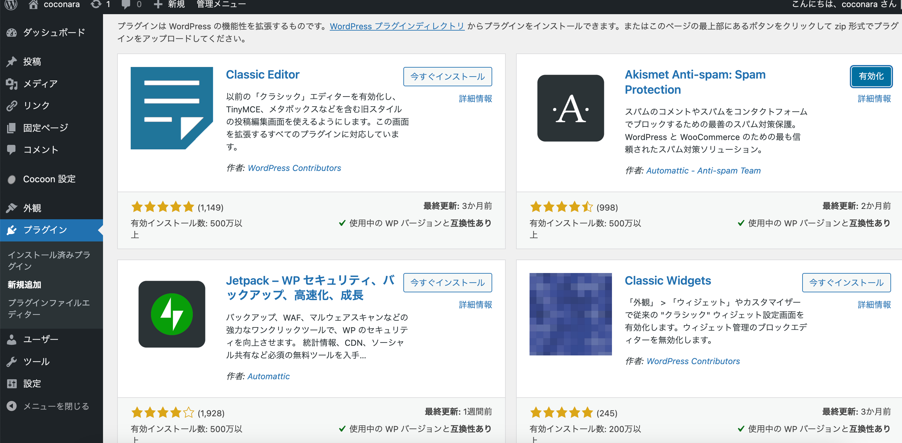Click the WordPress logo icon
This screenshot has height=443, width=902.
click(x=11, y=4)
